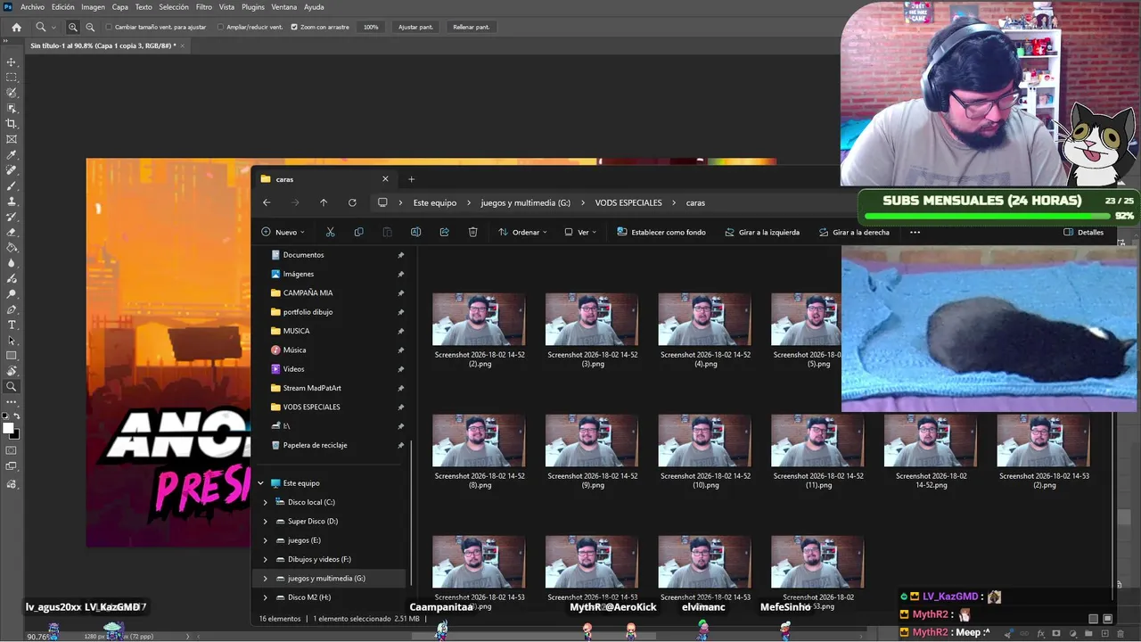Open the Archivo menu

32,7
